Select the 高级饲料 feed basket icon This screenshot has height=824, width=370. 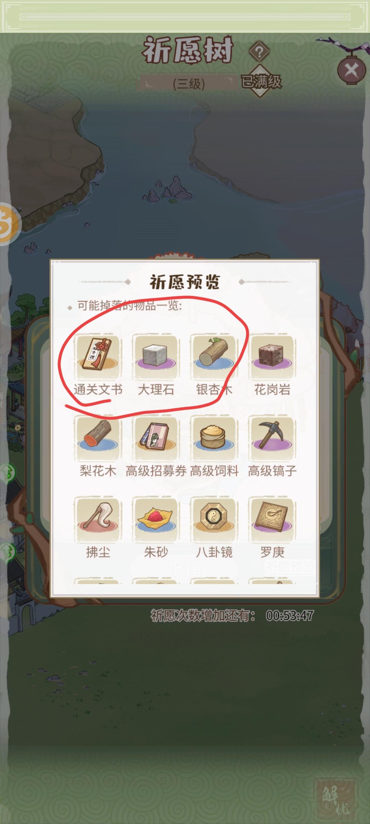click(x=214, y=437)
